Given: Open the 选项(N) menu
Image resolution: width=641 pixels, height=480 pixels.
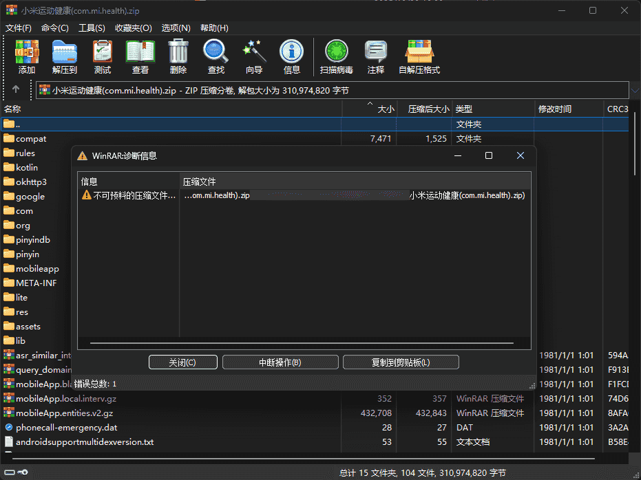Looking at the screenshot, I should tap(176, 28).
